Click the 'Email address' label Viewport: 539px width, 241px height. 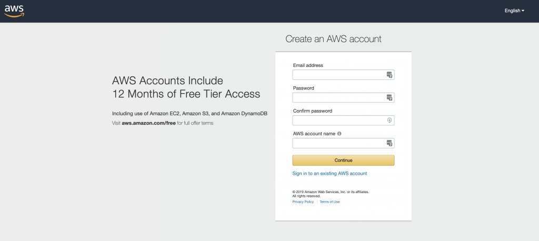[308, 65]
